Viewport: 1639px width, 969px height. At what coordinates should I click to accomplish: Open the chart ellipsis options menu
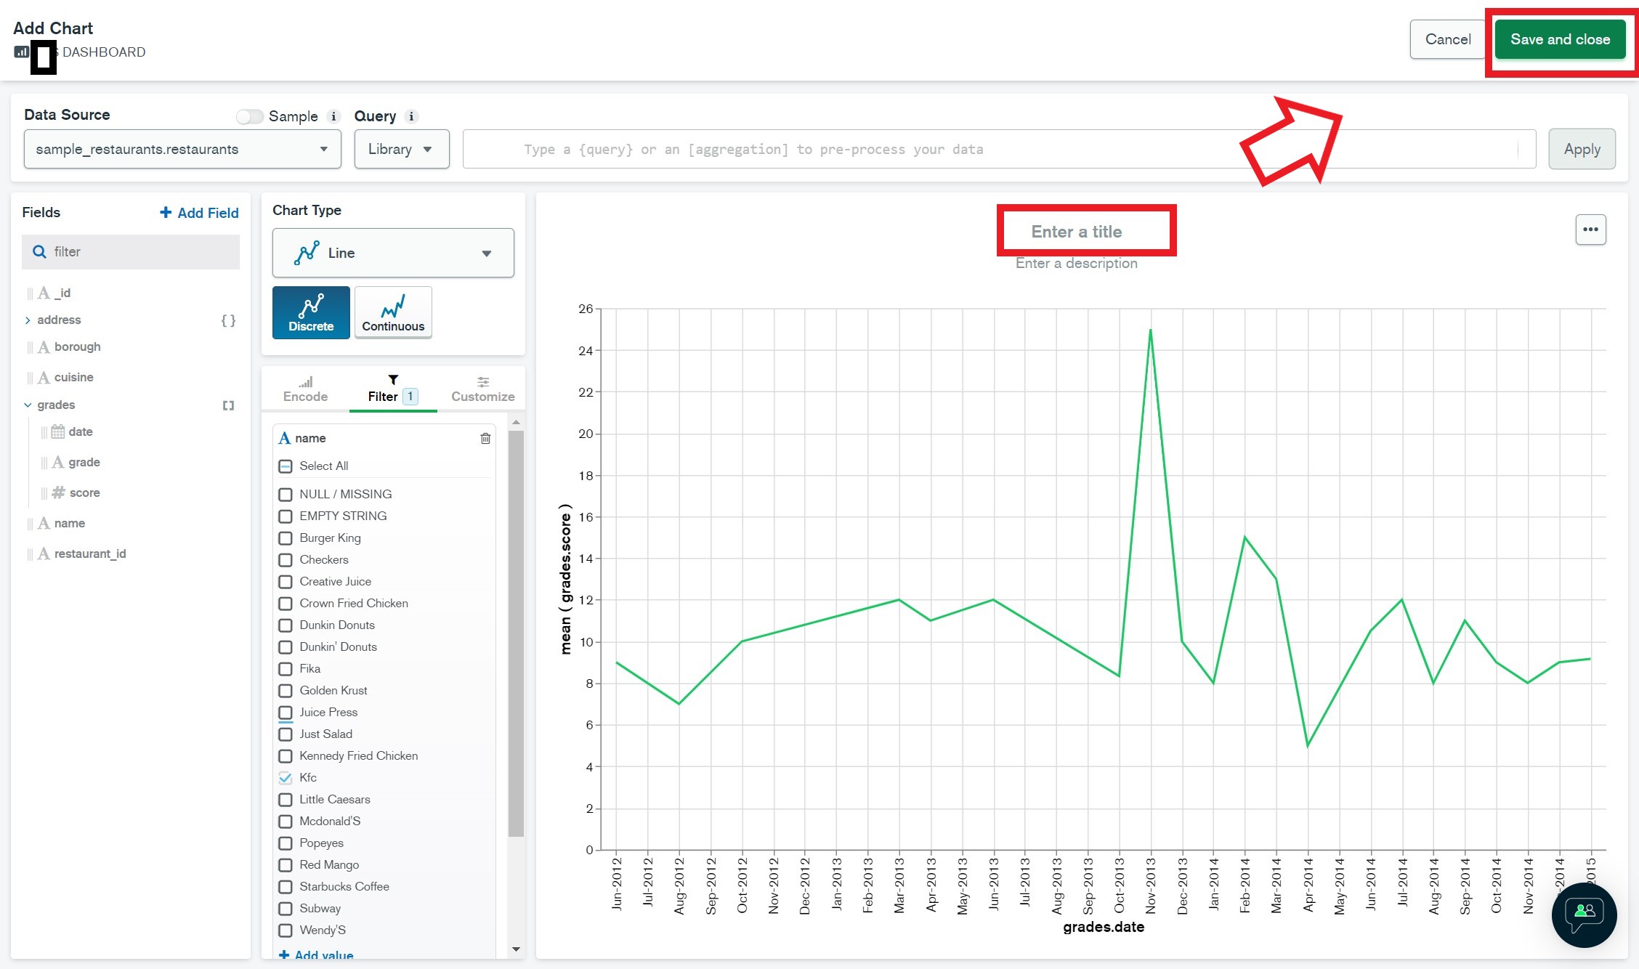pyautogui.click(x=1590, y=230)
